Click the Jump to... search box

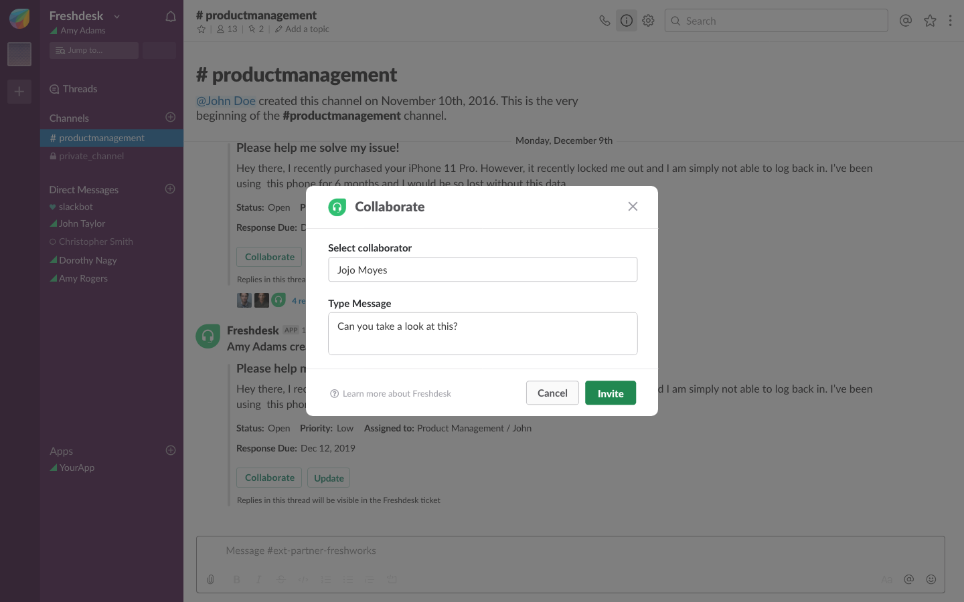coord(94,50)
